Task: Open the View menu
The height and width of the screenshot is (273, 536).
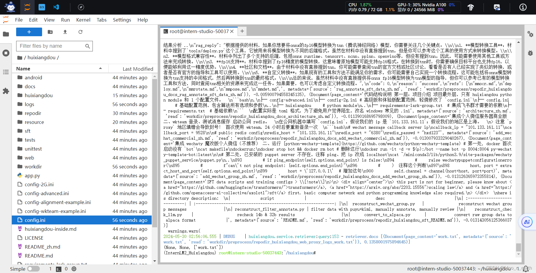Action: coord(49,20)
